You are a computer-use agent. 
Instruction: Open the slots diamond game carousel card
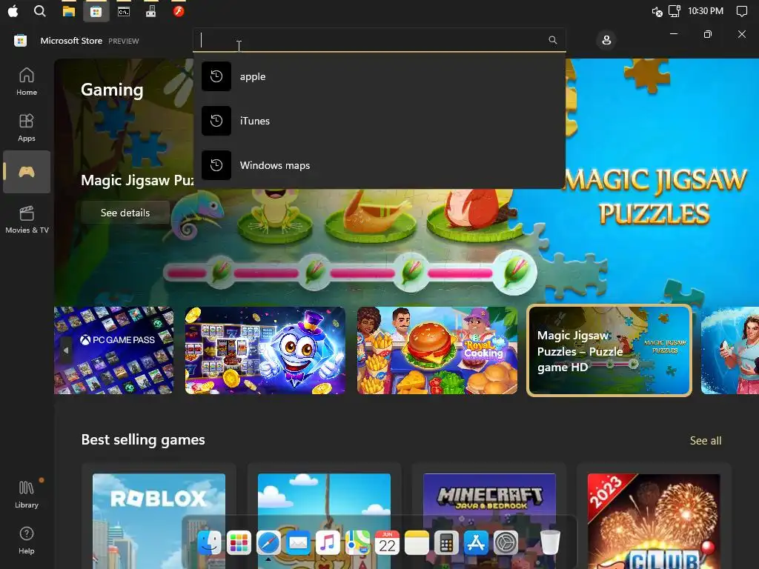click(x=265, y=350)
